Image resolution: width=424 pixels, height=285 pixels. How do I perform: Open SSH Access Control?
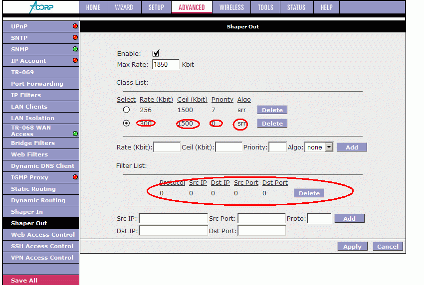pos(41,246)
